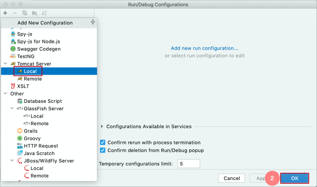
Task: Click the Spy-js for Node.js text
Action: point(39,42)
